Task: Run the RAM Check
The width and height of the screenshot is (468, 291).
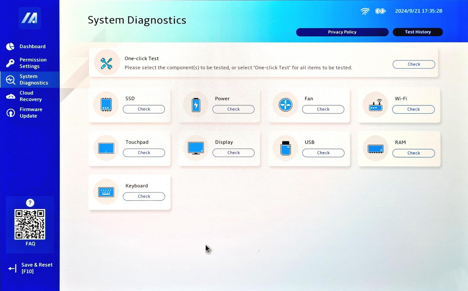Action: pyautogui.click(x=414, y=153)
